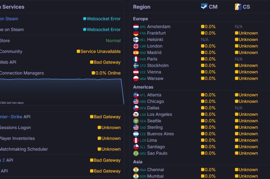Screen dimensions: 270x179
Task: Click the UK flag next to London
Action: [x=136, y=46]
